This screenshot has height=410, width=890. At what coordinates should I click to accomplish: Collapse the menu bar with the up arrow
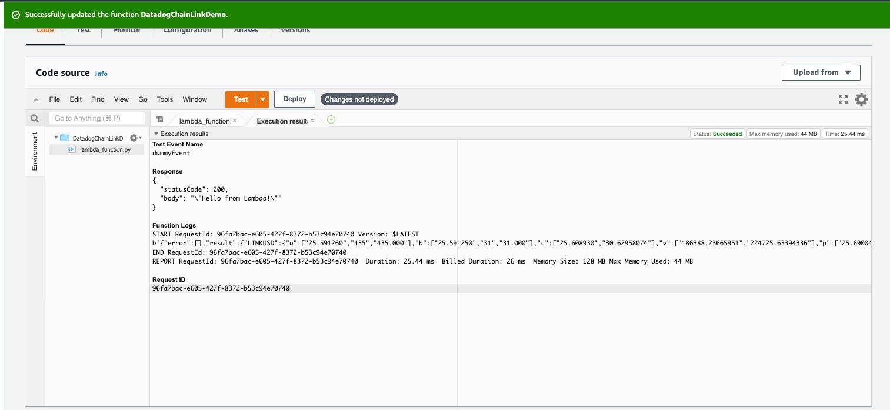[36, 100]
